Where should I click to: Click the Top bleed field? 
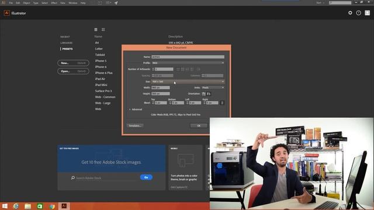[161, 103]
